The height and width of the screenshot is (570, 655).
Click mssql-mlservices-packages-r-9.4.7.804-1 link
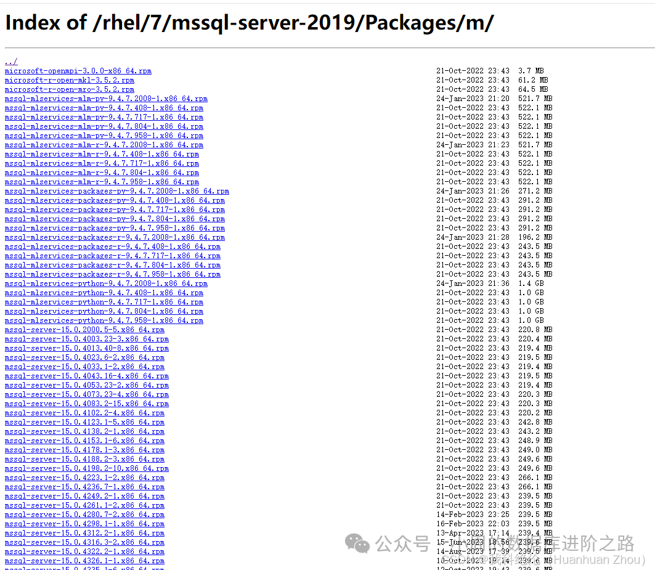pyautogui.click(x=113, y=265)
